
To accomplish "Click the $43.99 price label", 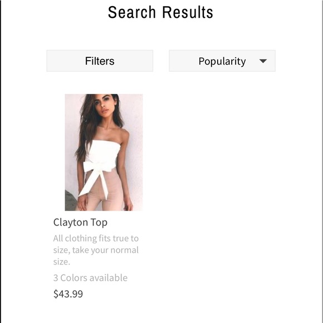I will tap(68, 293).
